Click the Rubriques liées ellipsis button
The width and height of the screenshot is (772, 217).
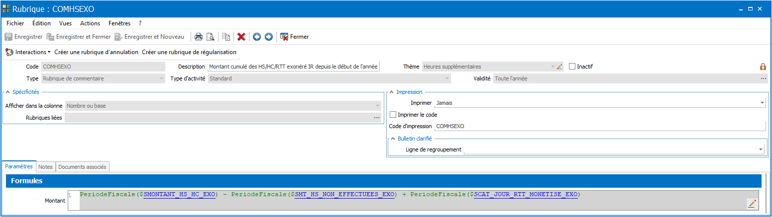(x=377, y=118)
